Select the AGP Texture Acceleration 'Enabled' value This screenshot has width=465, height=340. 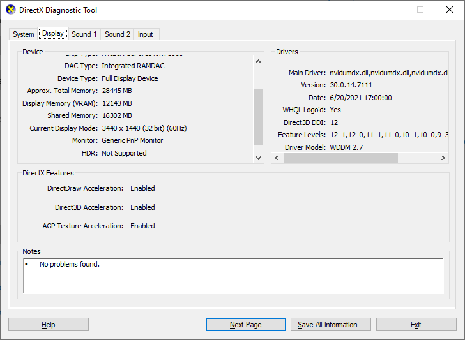142,226
